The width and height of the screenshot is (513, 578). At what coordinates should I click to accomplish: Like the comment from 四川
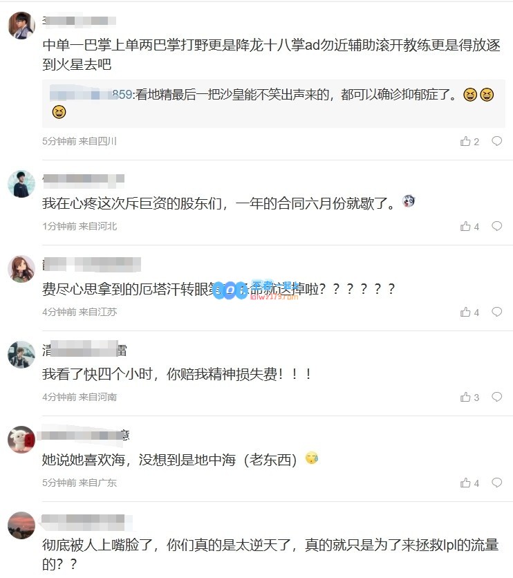tap(469, 141)
